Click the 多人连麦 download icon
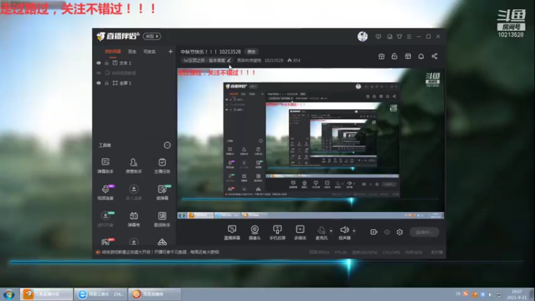Image resolution: width=535 pixels, height=301 pixels. (x=134, y=189)
